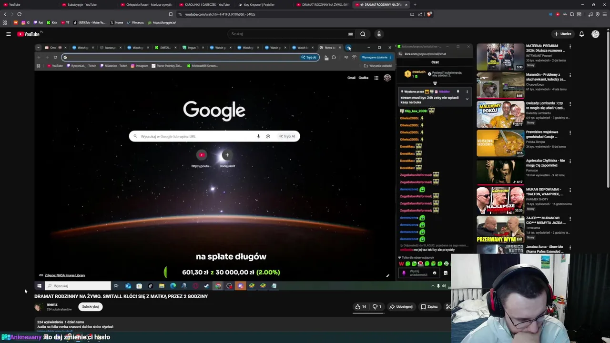Screen dimensions: 610x343
Task: Open the IG bookmark
Action: [26, 22]
